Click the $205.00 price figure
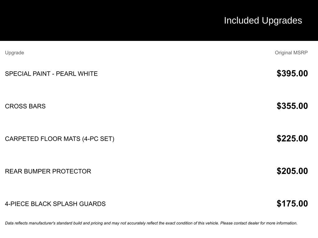318x238 pixels. (292, 171)
